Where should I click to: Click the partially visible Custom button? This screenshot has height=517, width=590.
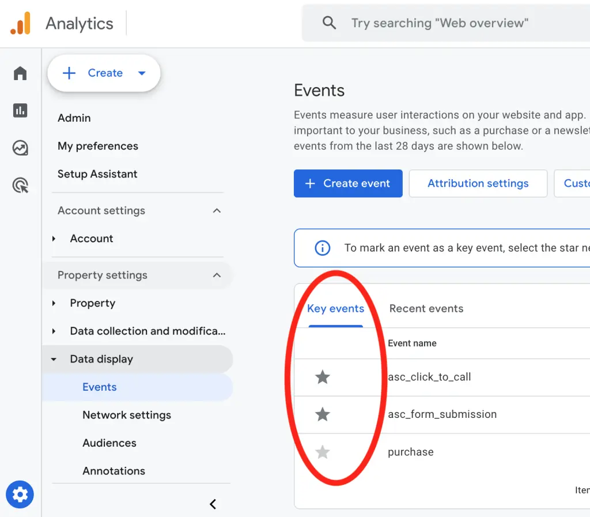coord(572,183)
